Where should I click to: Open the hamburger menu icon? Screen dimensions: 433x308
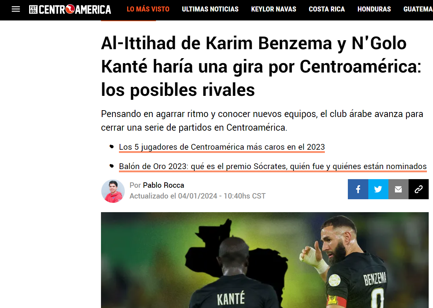(x=16, y=9)
